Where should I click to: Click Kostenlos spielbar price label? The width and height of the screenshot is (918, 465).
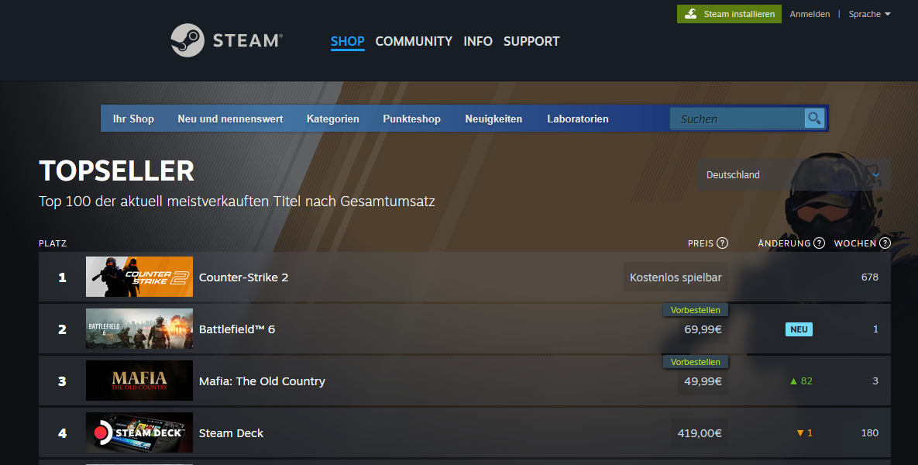pos(676,277)
